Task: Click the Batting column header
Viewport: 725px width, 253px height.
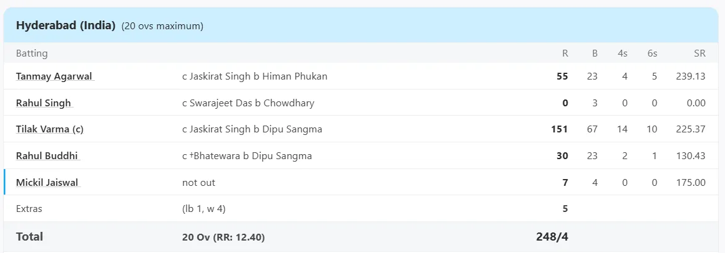Action: pyautogui.click(x=32, y=53)
